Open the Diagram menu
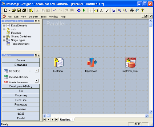154x127 pixels. [x=34, y=17]
